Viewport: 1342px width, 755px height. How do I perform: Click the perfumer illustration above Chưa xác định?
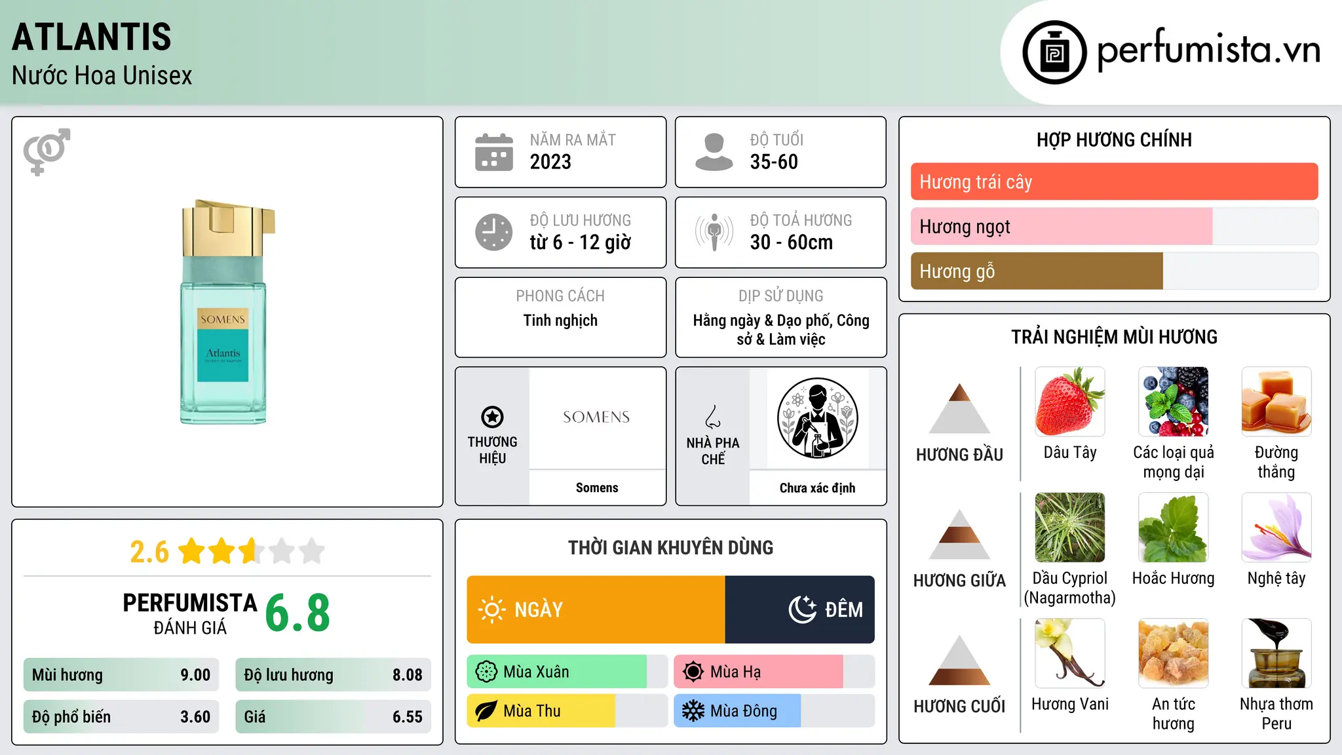click(817, 418)
